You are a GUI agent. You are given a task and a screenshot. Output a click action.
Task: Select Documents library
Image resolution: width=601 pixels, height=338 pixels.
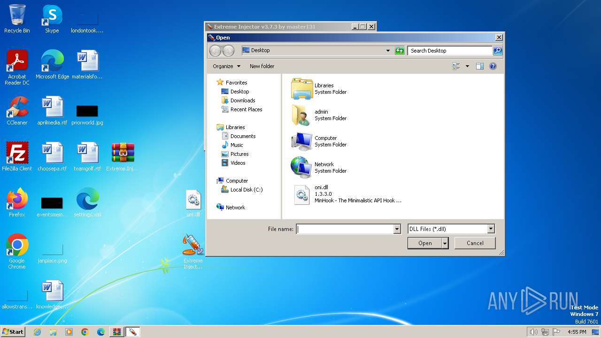coord(243,136)
